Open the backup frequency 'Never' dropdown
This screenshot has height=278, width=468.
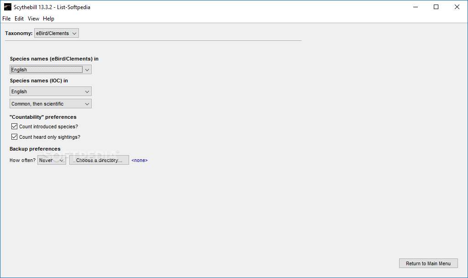52,160
